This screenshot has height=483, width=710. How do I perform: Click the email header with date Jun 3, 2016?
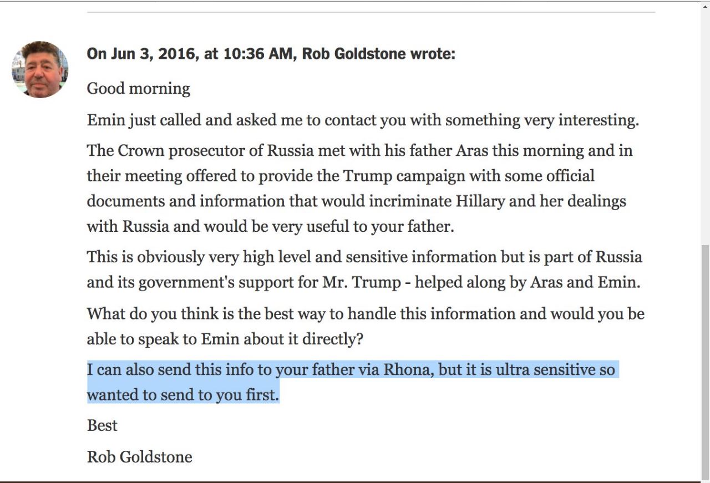pyautogui.click(x=271, y=54)
